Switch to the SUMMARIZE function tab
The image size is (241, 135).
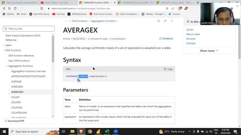[136, 3]
